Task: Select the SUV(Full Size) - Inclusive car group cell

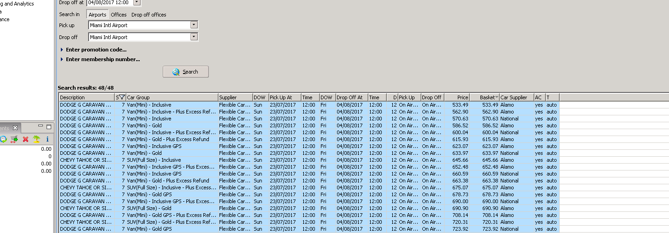Action: coord(172,160)
